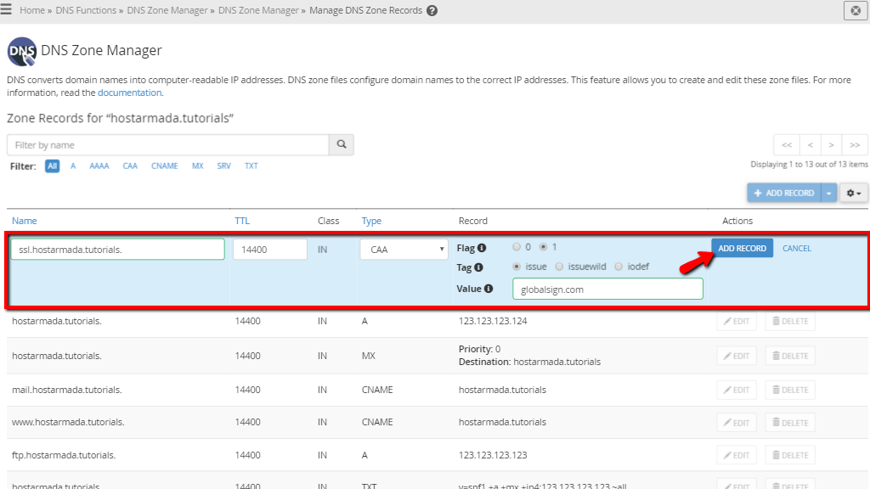This screenshot has height=489, width=870.
Task: Click the TTL field showing 14400
Action: click(x=270, y=250)
